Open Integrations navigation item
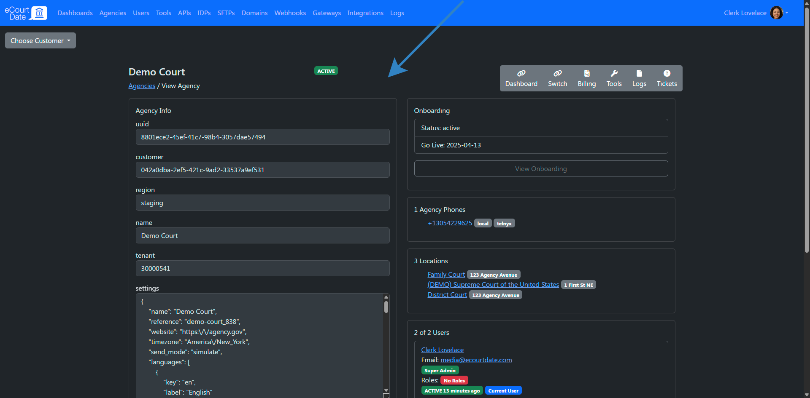The height and width of the screenshot is (398, 810). 365,13
